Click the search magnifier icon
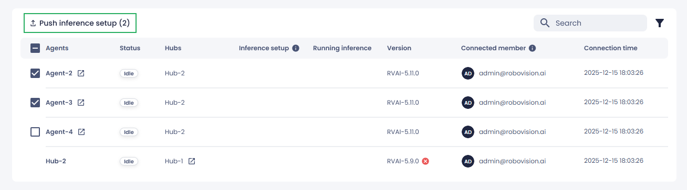Screen dimensions: 687x190 545,23
